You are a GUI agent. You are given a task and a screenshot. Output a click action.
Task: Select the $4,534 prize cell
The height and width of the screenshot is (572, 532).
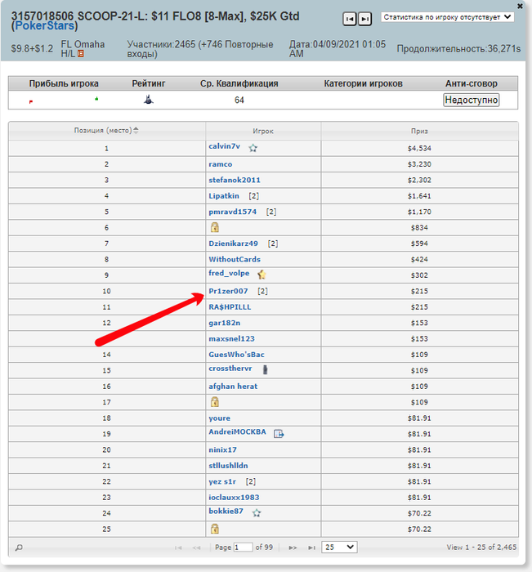pyautogui.click(x=419, y=149)
